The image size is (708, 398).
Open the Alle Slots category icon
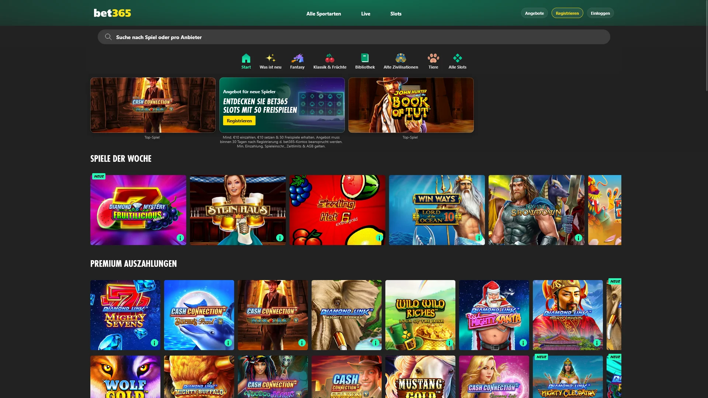point(457,58)
